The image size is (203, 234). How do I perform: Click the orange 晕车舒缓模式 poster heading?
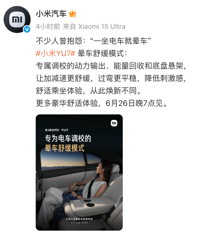pos(65,148)
